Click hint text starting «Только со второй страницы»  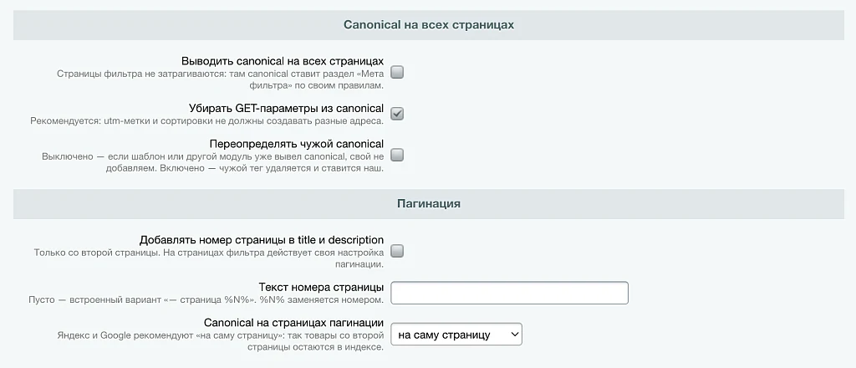pyautogui.click(x=208, y=258)
